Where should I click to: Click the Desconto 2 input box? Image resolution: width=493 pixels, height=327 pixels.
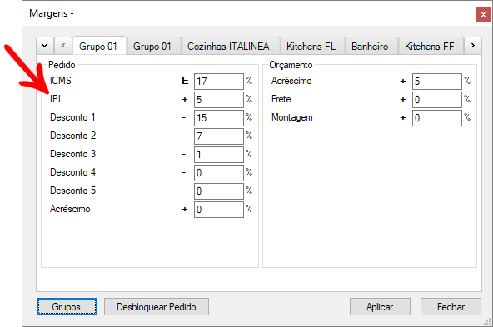219,136
